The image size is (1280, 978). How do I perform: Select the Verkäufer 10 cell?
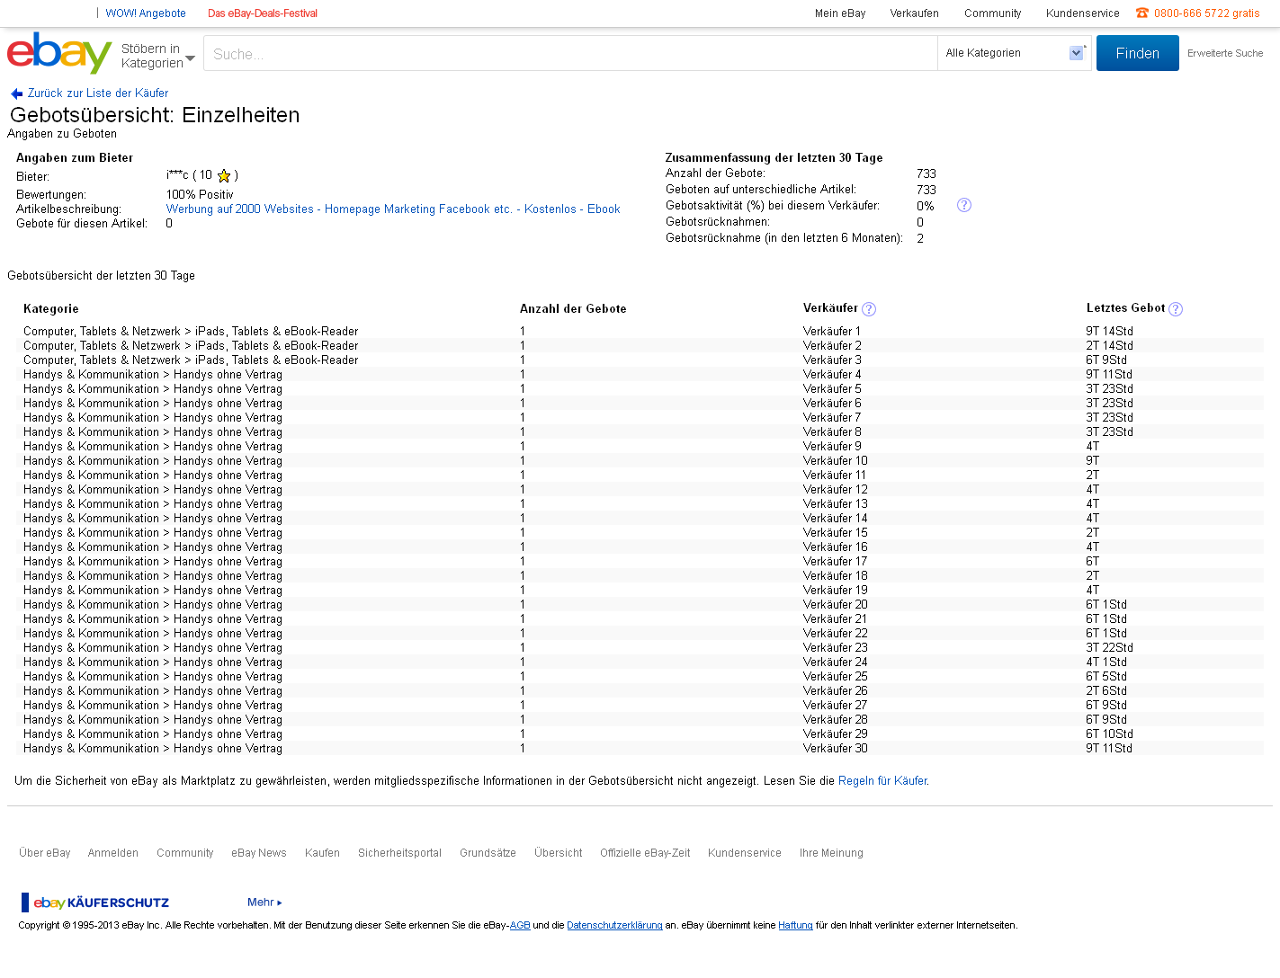click(x=836, y=461)
